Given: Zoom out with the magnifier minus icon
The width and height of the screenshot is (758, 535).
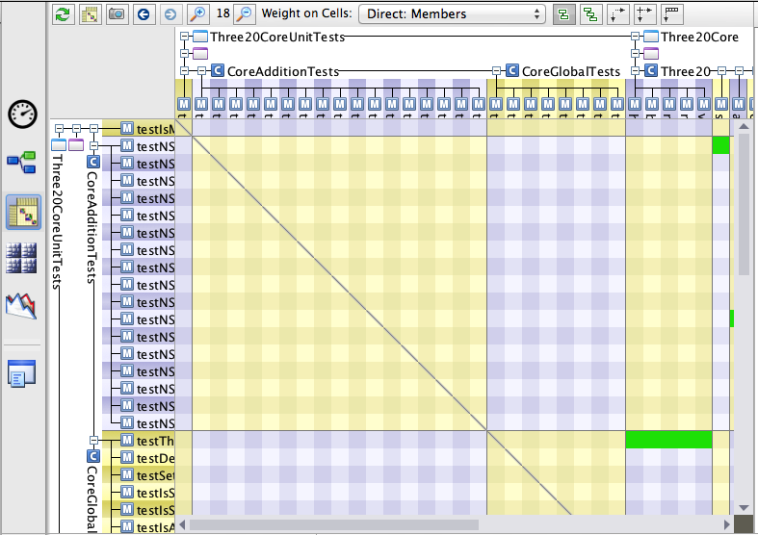Looking at the screenshot, I should click(245, 14).
